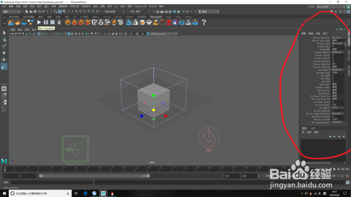This screenshot has width=351, height=197.
Task: Toggle Disable Cache value in channel box
Action: point(338,87)
